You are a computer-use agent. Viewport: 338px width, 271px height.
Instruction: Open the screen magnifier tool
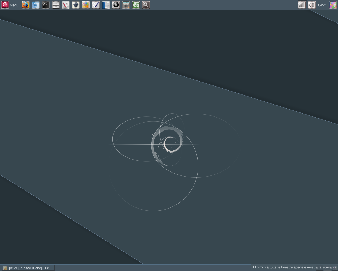[x=146, y=5]
